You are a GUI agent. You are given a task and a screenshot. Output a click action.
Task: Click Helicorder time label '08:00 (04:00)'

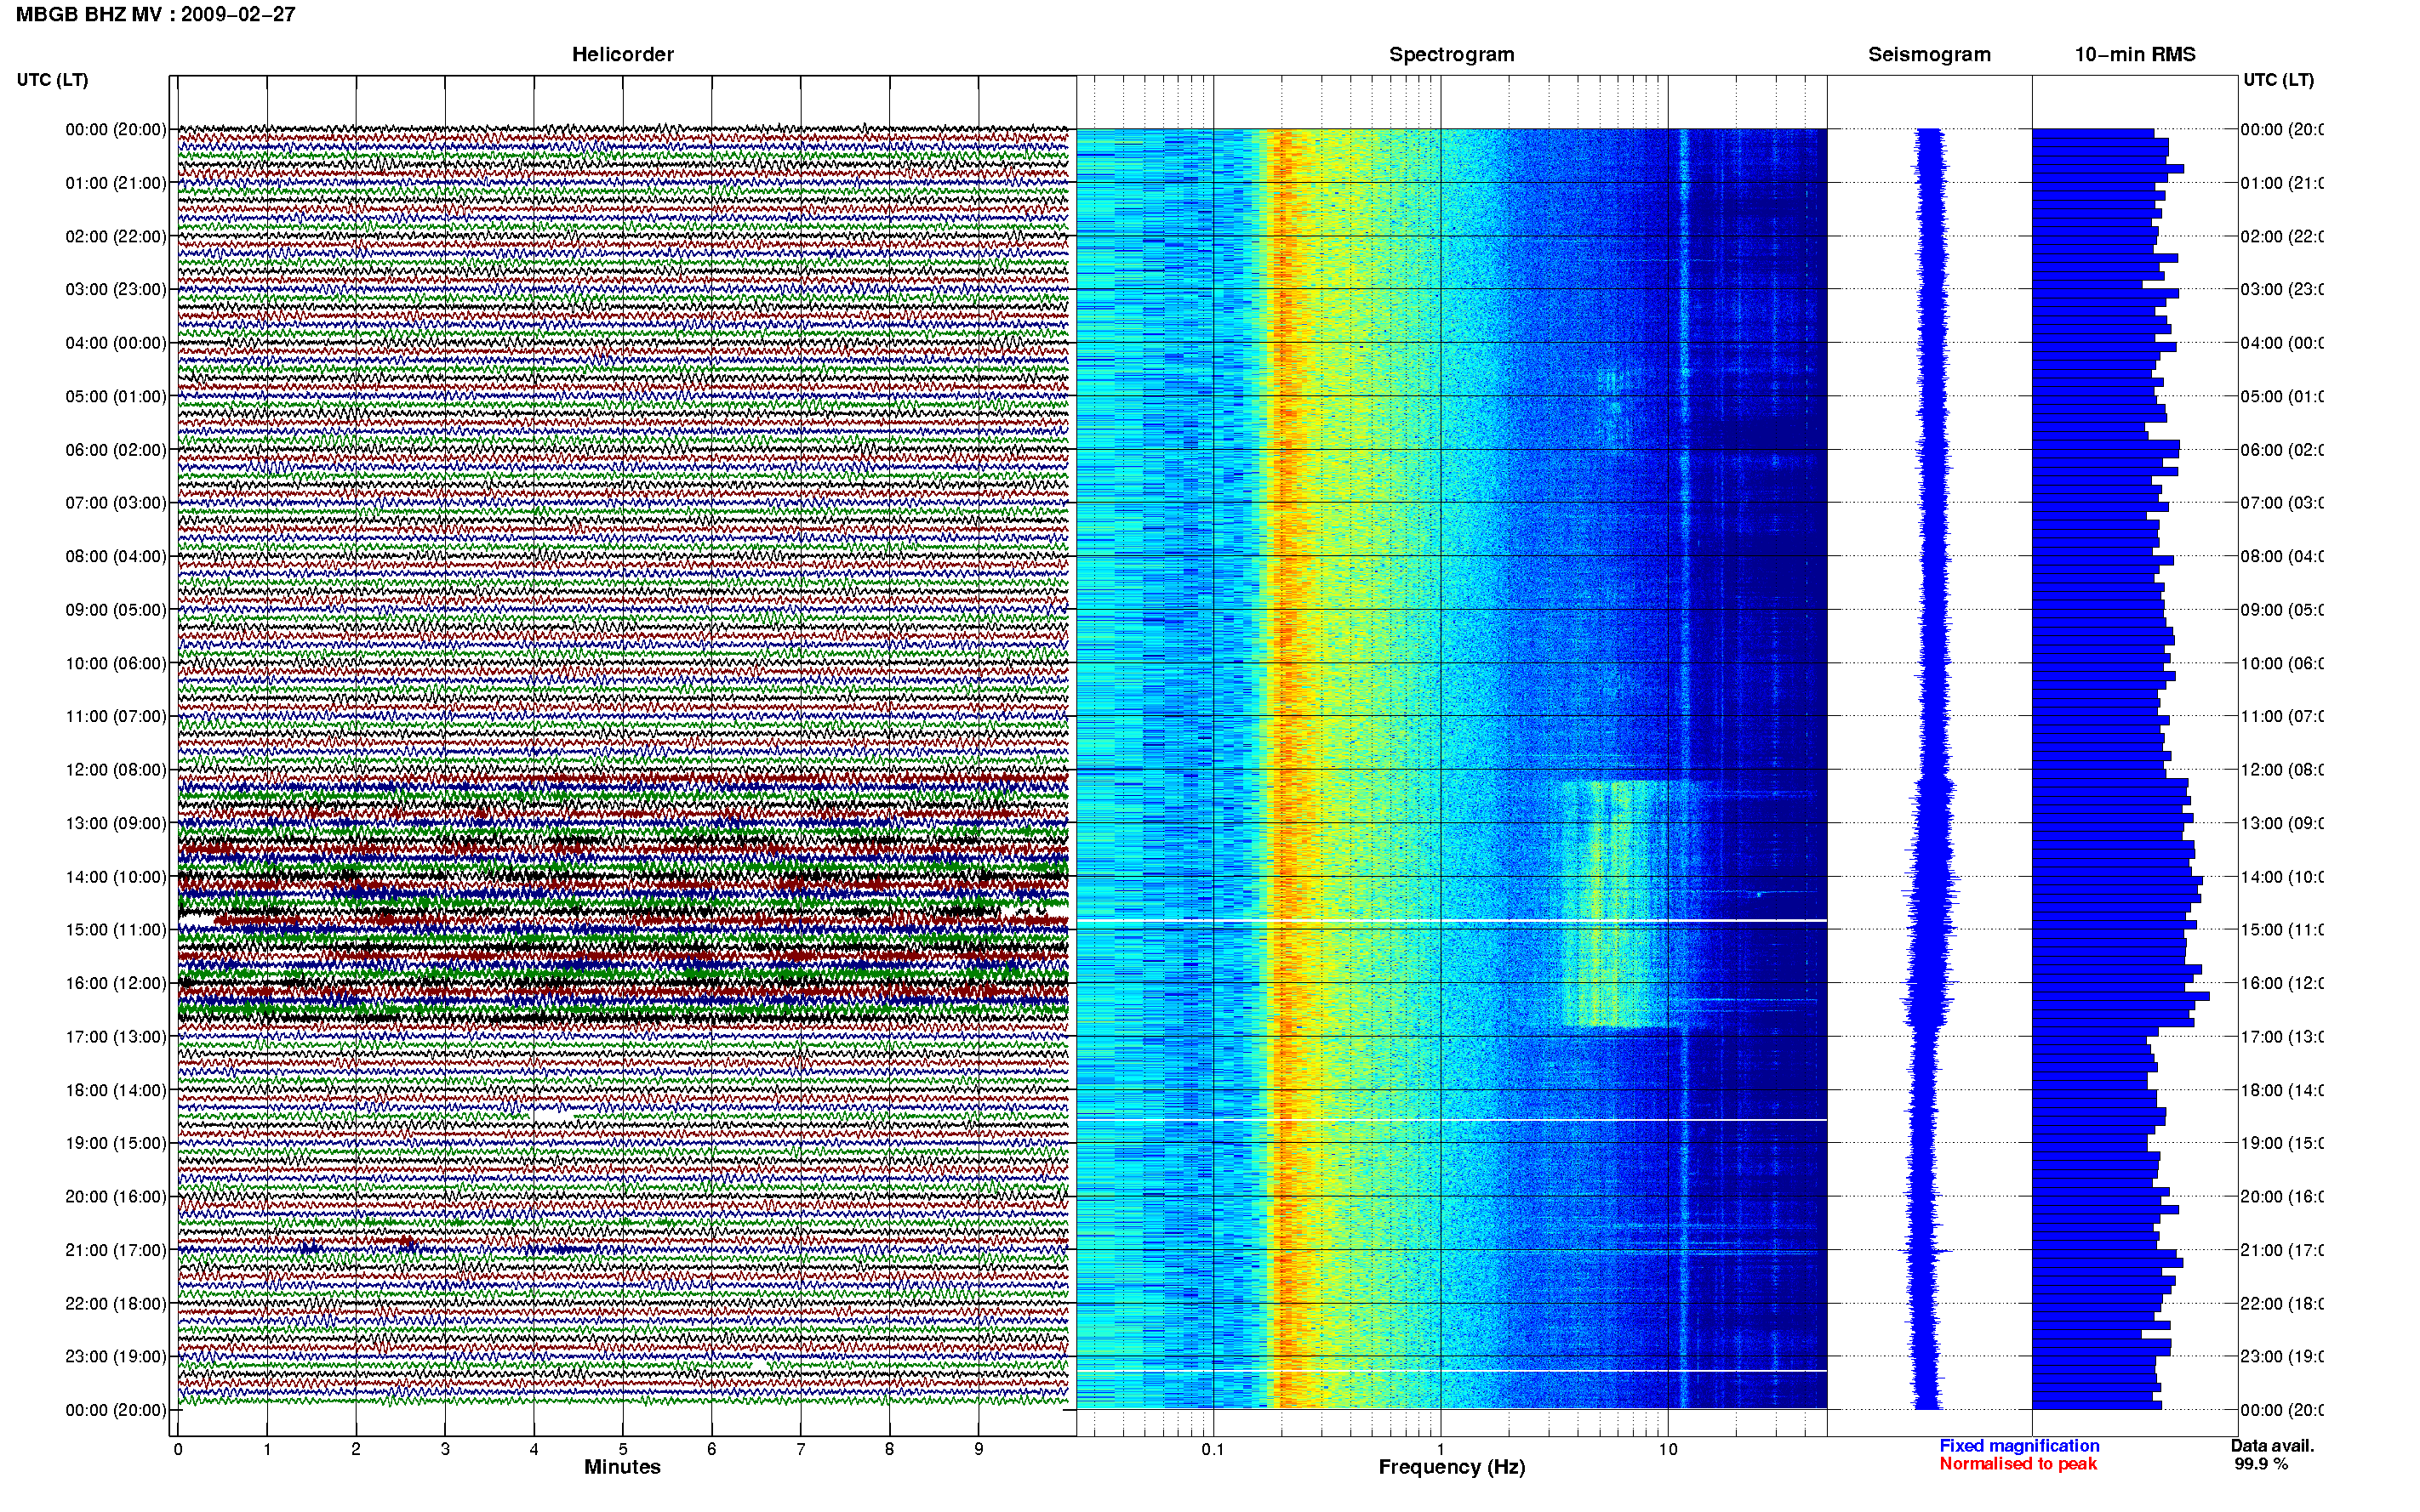pyautogui.click(x=116, y=556)
